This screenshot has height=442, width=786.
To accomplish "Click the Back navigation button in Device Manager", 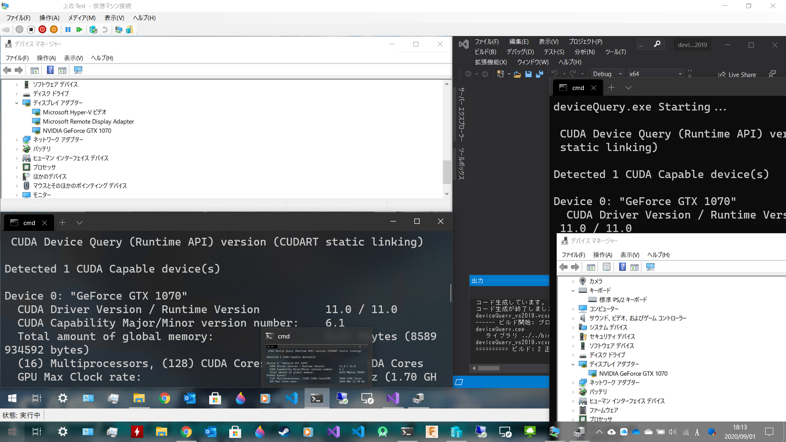I will coord(7,70).
